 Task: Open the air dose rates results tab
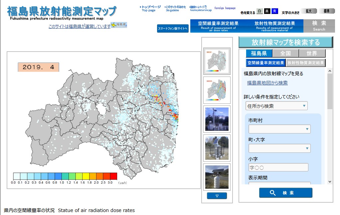(x=218, y=26)
